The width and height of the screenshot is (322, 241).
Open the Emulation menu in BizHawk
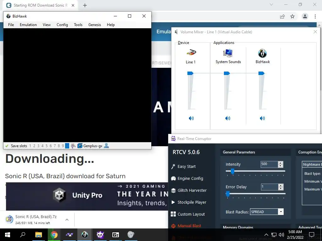pyautogui.click(x=28, y=25)
